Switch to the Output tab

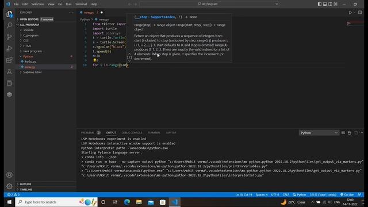[x=111, y=133]
